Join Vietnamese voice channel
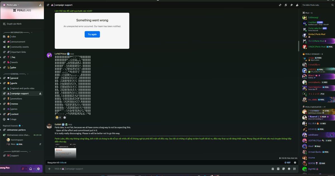Image resolution: width=335 pixels, height=176 pixels. 22,135
